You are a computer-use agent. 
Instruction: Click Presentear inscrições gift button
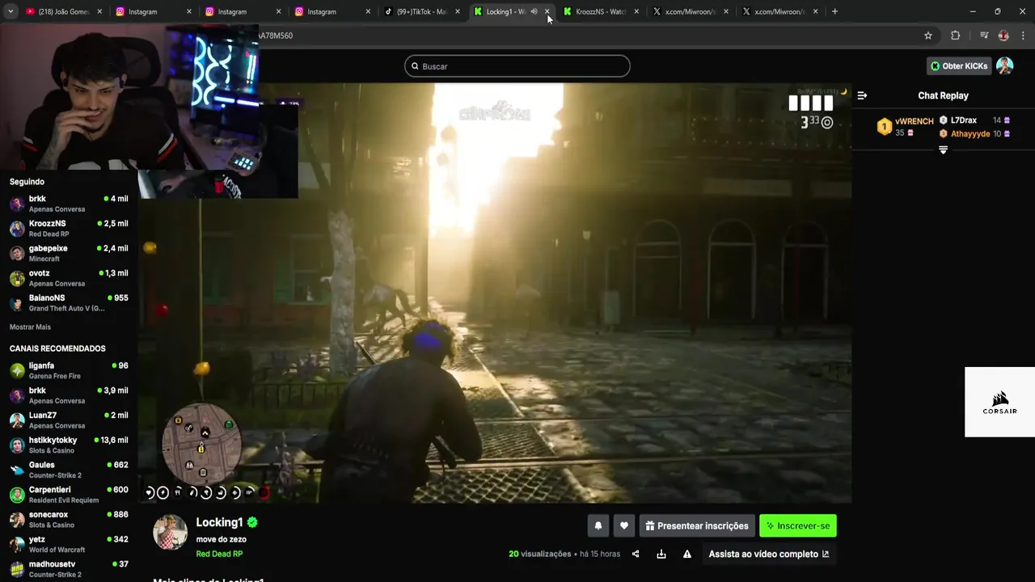click(x=697, y=525)
